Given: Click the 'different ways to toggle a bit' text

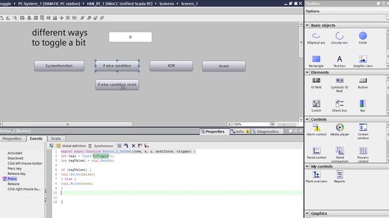Looking at the screenshot, I should pos(60,38).
